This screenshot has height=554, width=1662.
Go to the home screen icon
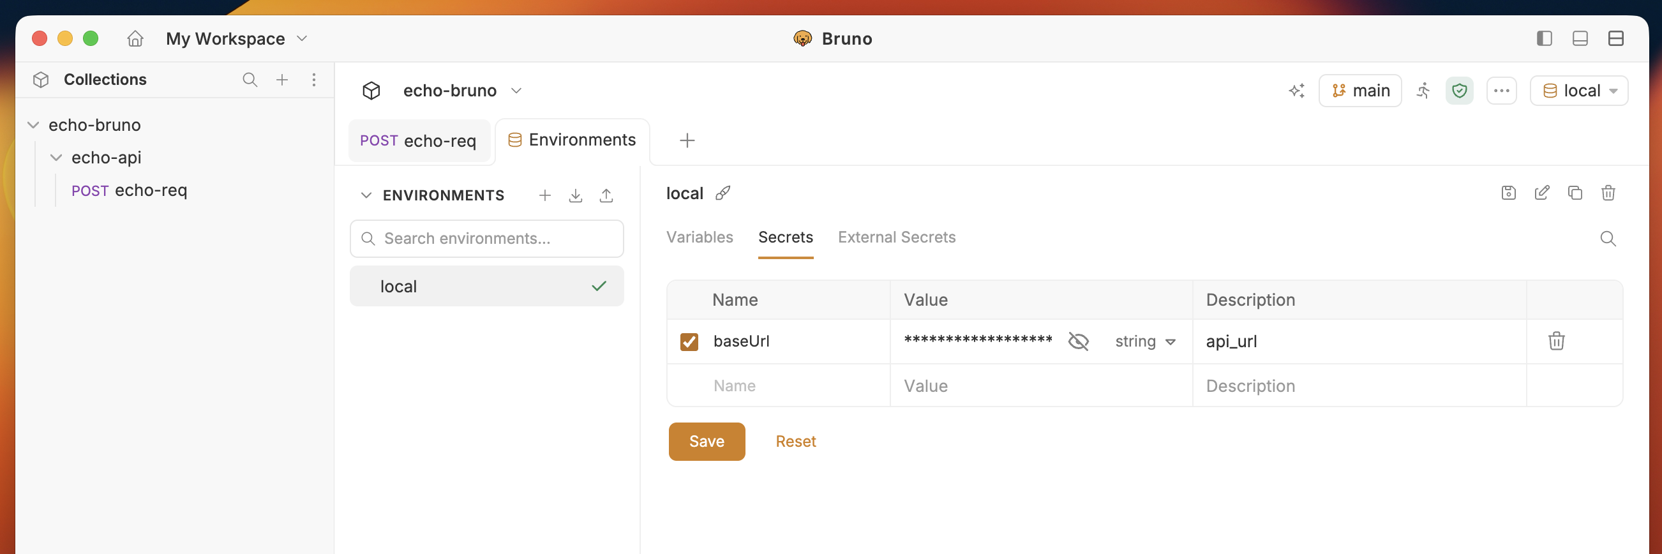click(x=135, y=39)
